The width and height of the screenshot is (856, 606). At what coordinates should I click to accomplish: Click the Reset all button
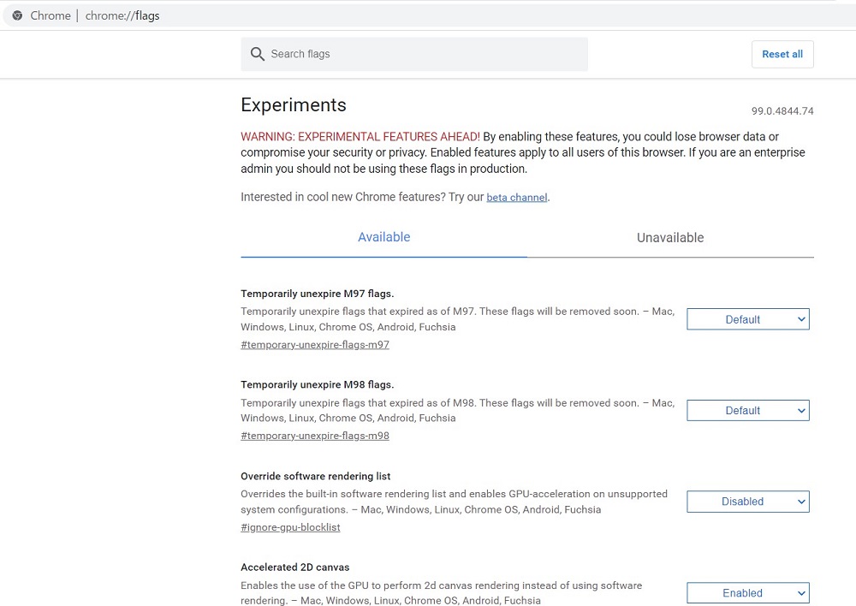782,54
